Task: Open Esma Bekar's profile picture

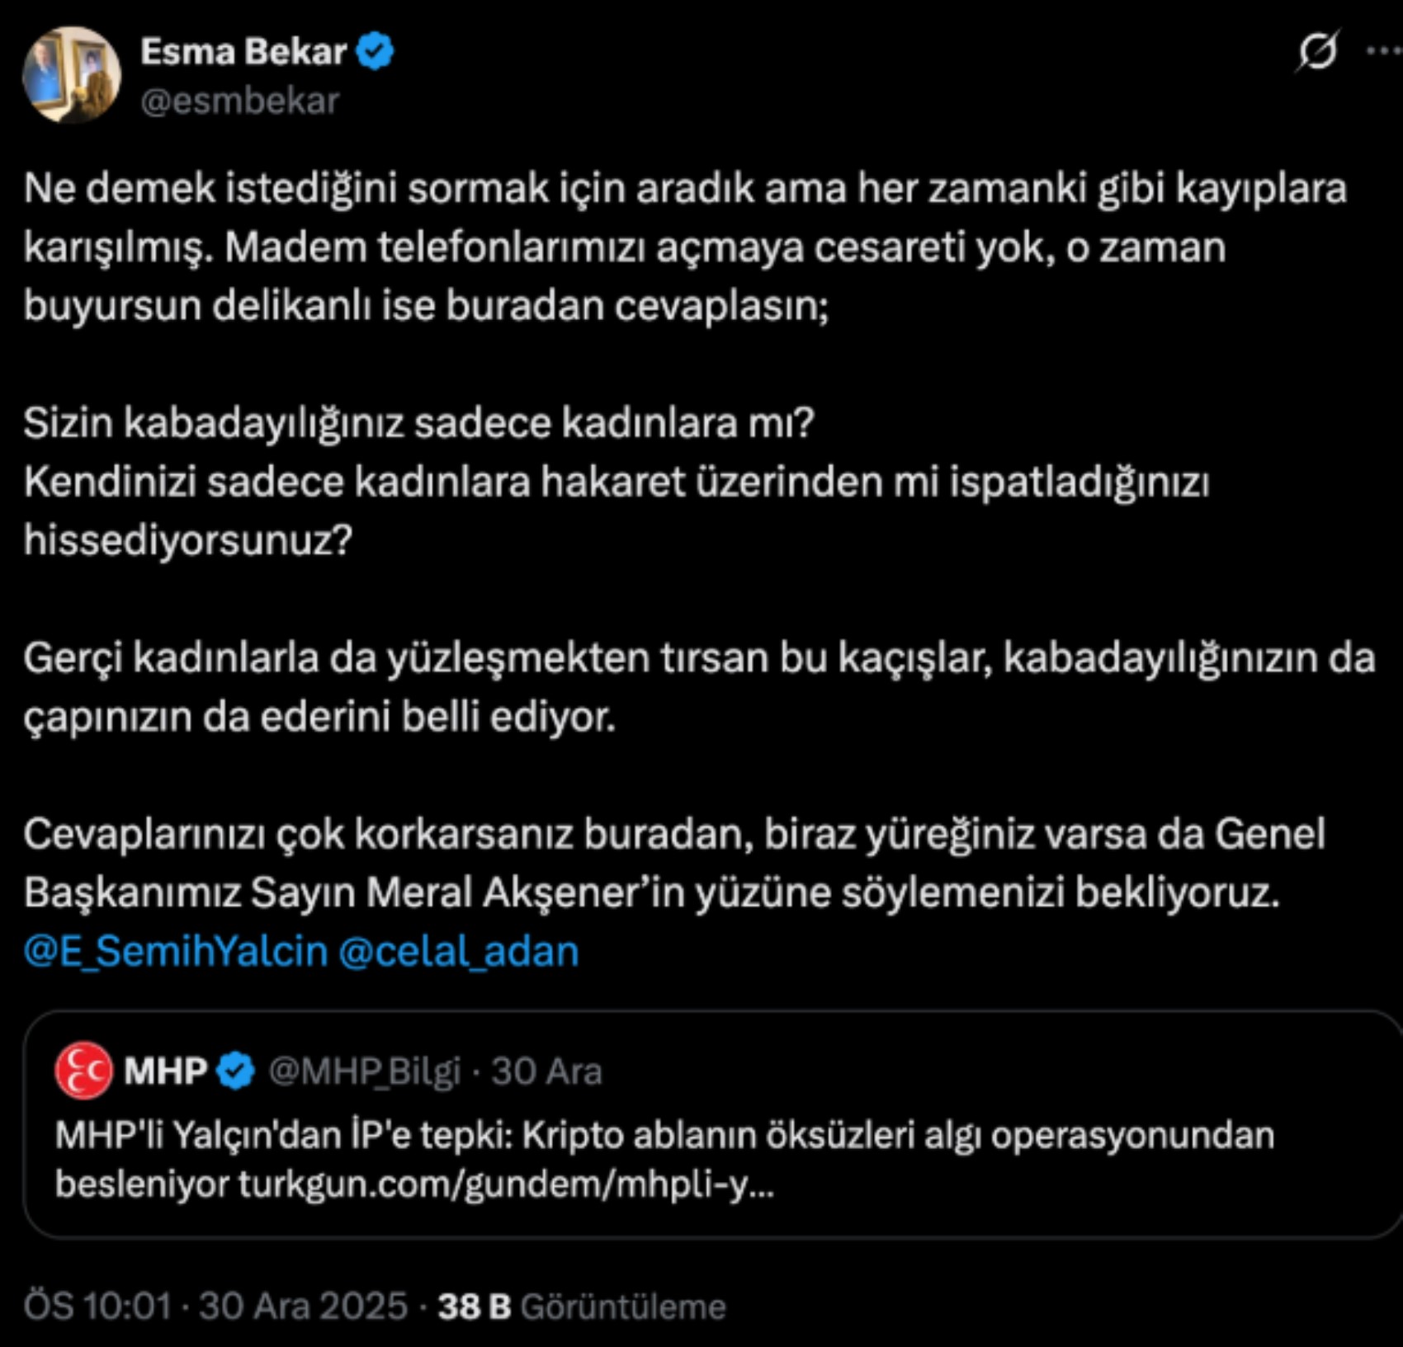Action: pos(72,75)
